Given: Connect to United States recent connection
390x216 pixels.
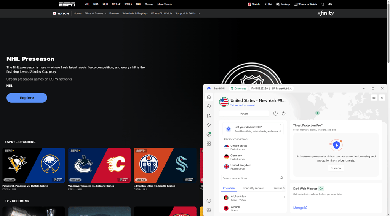Looking at the screenshot, I should [252, 147].
